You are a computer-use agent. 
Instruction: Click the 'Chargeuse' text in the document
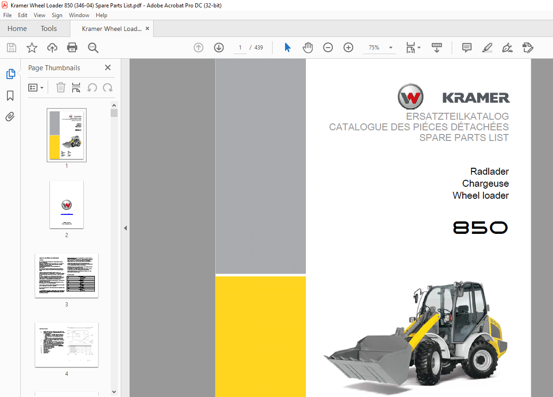485,183
